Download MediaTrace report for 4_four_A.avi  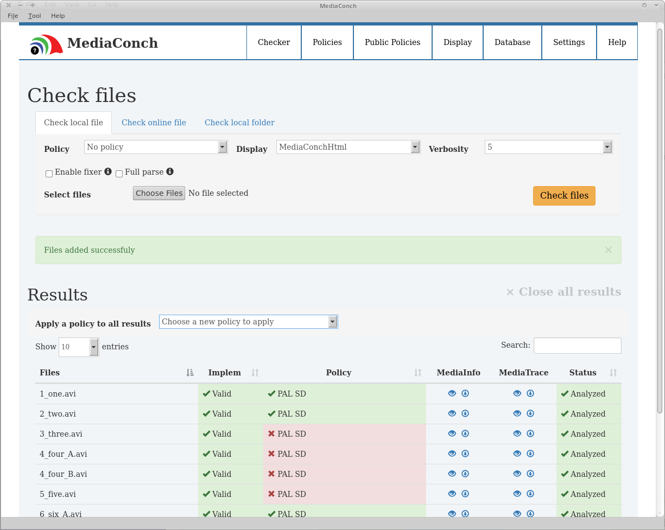530,454
